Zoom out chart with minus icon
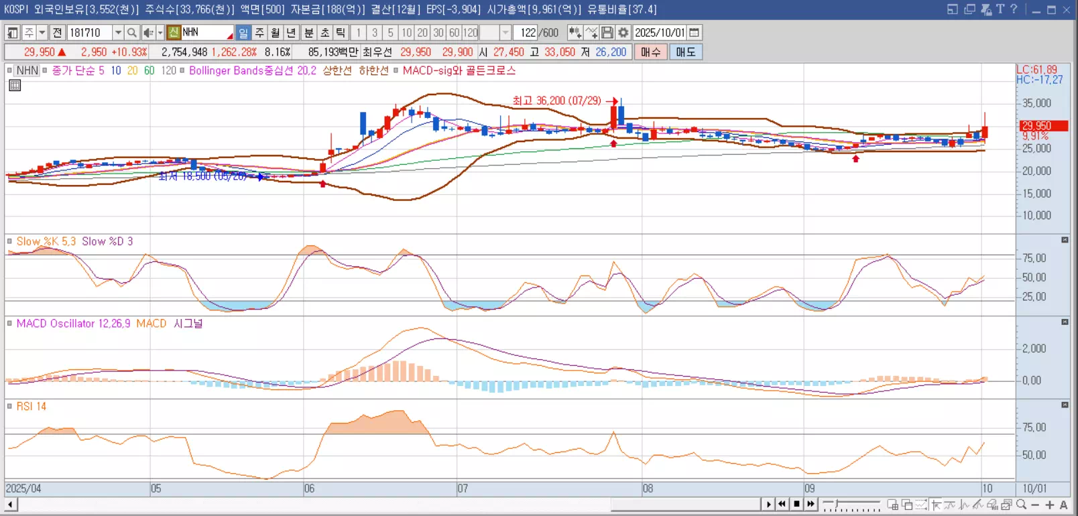Image resolution: width=1078 pixels, height=516 pixels. pos(1035,505)
